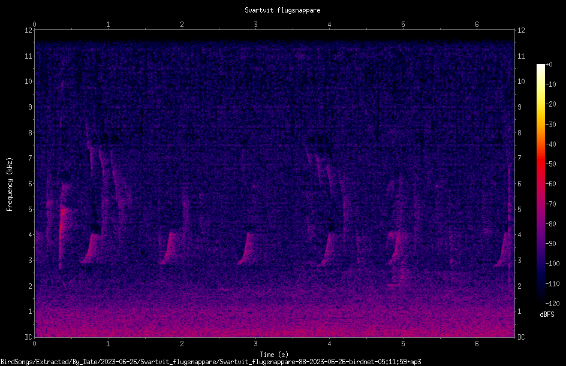Click the '-90' colorbar label

click(550, 244)
